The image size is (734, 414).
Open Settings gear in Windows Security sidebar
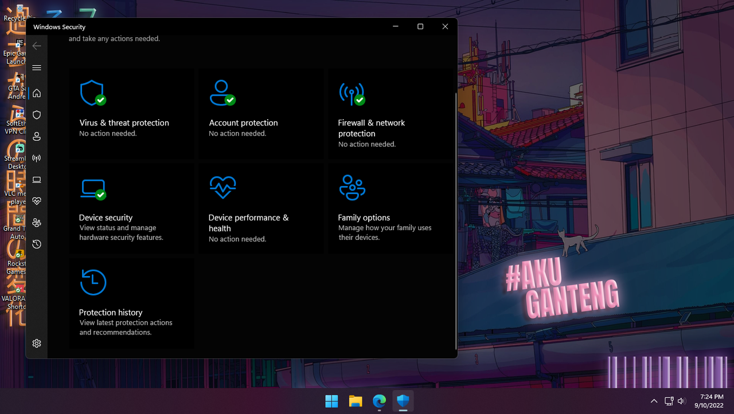[37, 344]
